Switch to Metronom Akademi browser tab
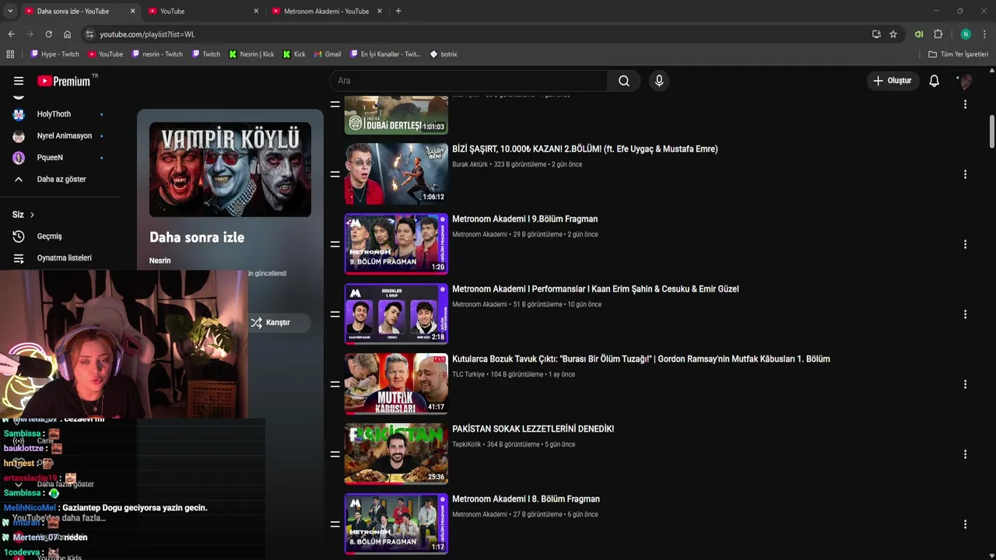996x560 pixels. click(328, 11)
